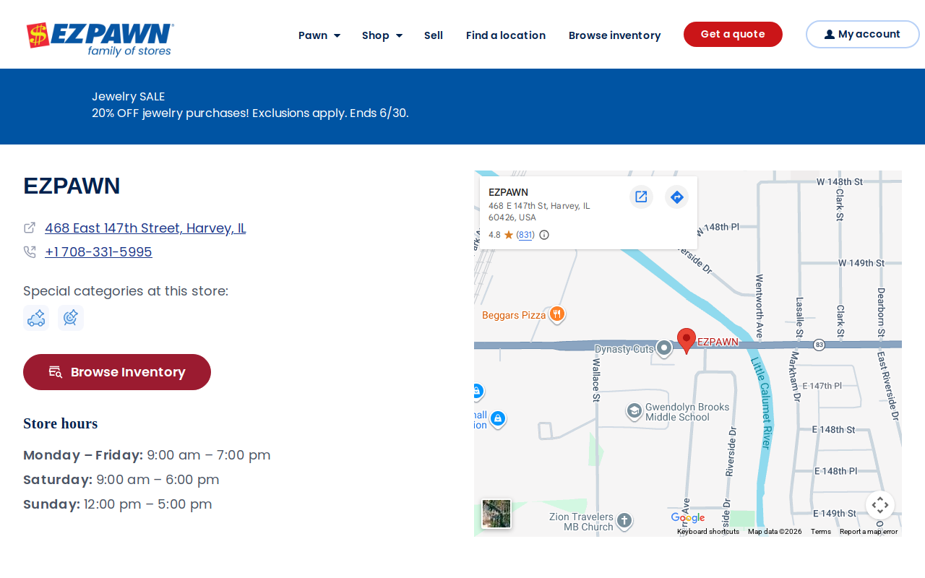Open My account button
Image resolution: width=925 pixels, height=578 pixels.
click(x=862, y=34)
